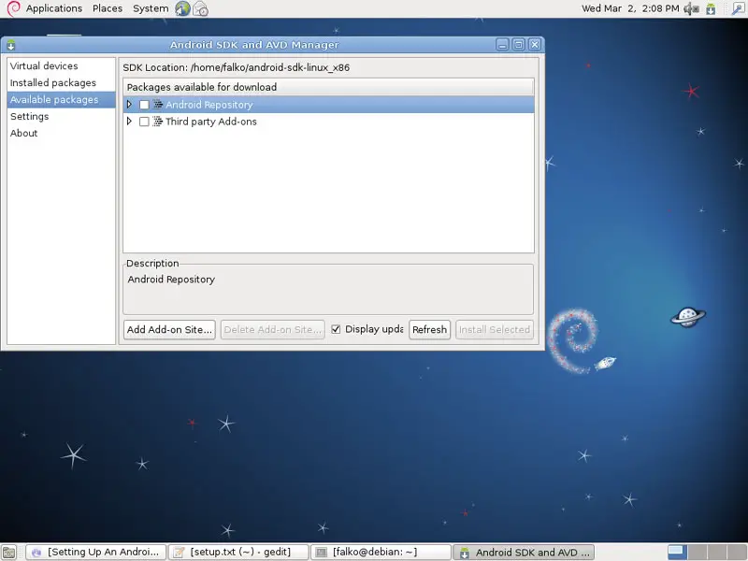Image resolution: width=748 pixels, height=561 pixels.
Task: Click the Debian logo in top panel
Action: point(13,8)
